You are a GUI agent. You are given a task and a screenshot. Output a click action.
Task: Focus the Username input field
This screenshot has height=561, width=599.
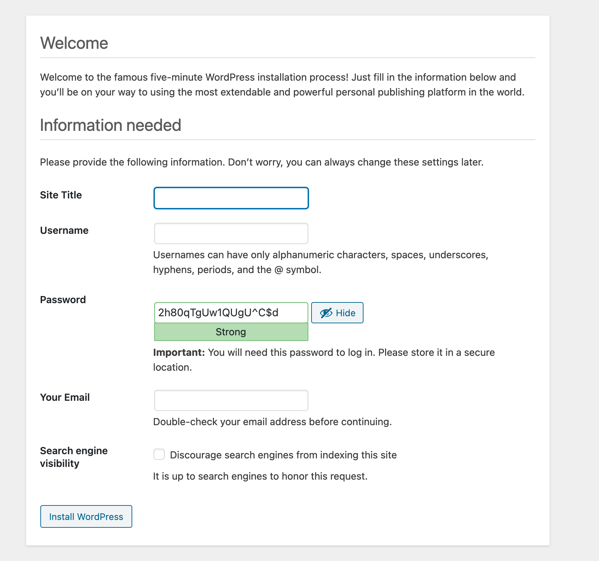pos(231,233)
